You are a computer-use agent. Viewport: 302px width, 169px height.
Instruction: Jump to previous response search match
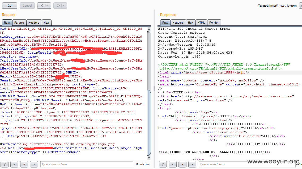tap(173, 164)
